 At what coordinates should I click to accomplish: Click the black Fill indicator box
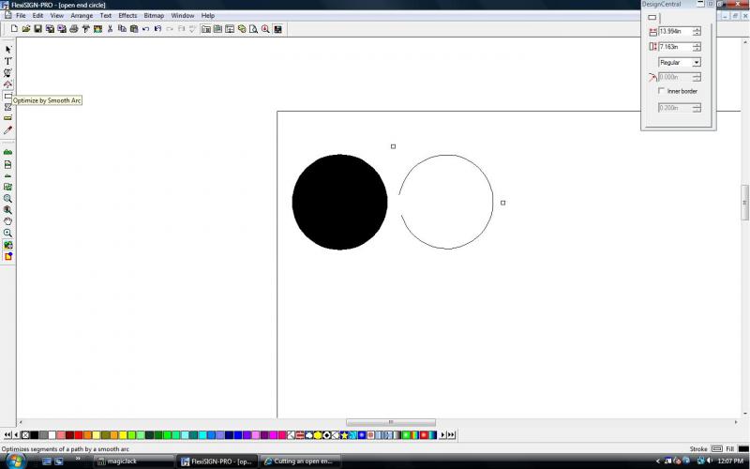click(x=743, y=449)
